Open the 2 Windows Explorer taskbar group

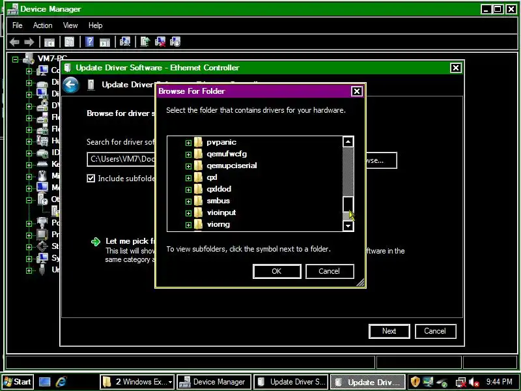(137, 382)
